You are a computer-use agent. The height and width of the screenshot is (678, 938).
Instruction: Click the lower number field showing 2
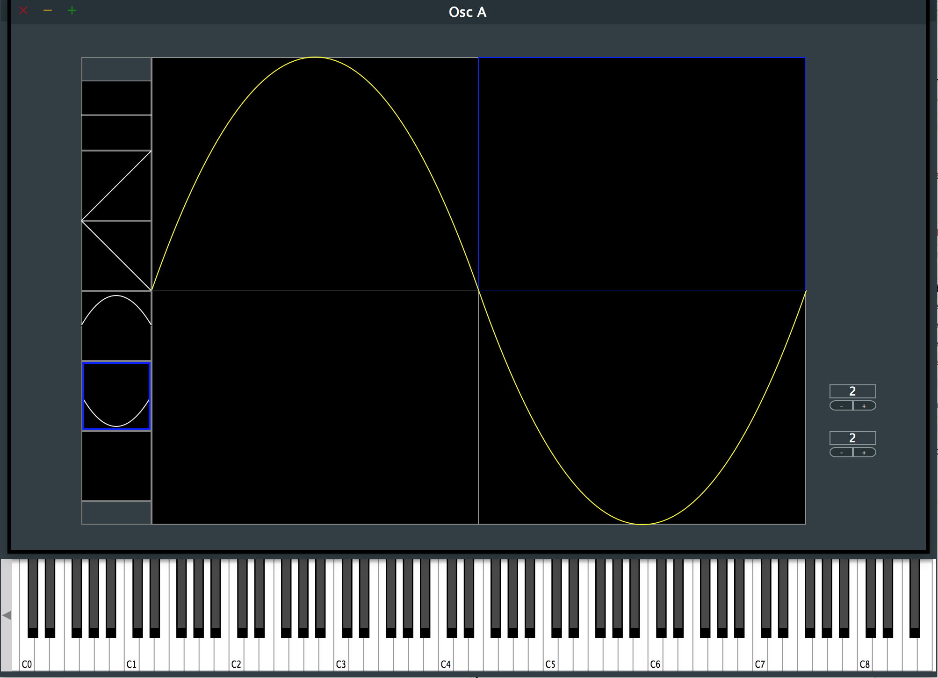[852, 438]
